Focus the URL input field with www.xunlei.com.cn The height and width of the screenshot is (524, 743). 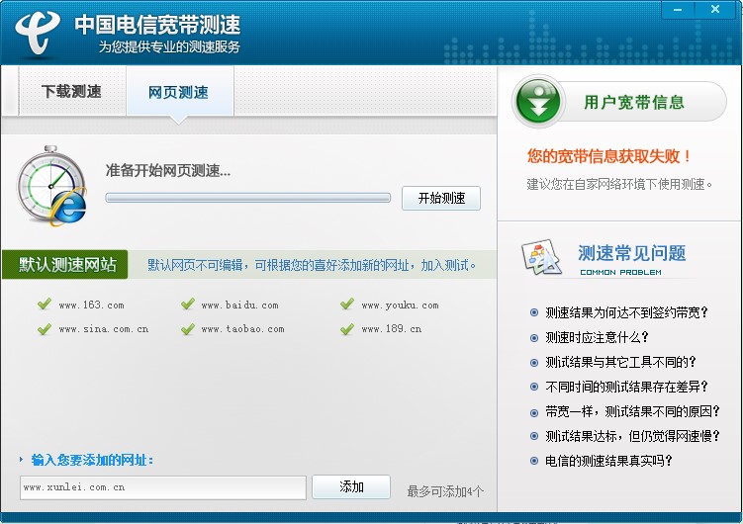click(163, 487)
